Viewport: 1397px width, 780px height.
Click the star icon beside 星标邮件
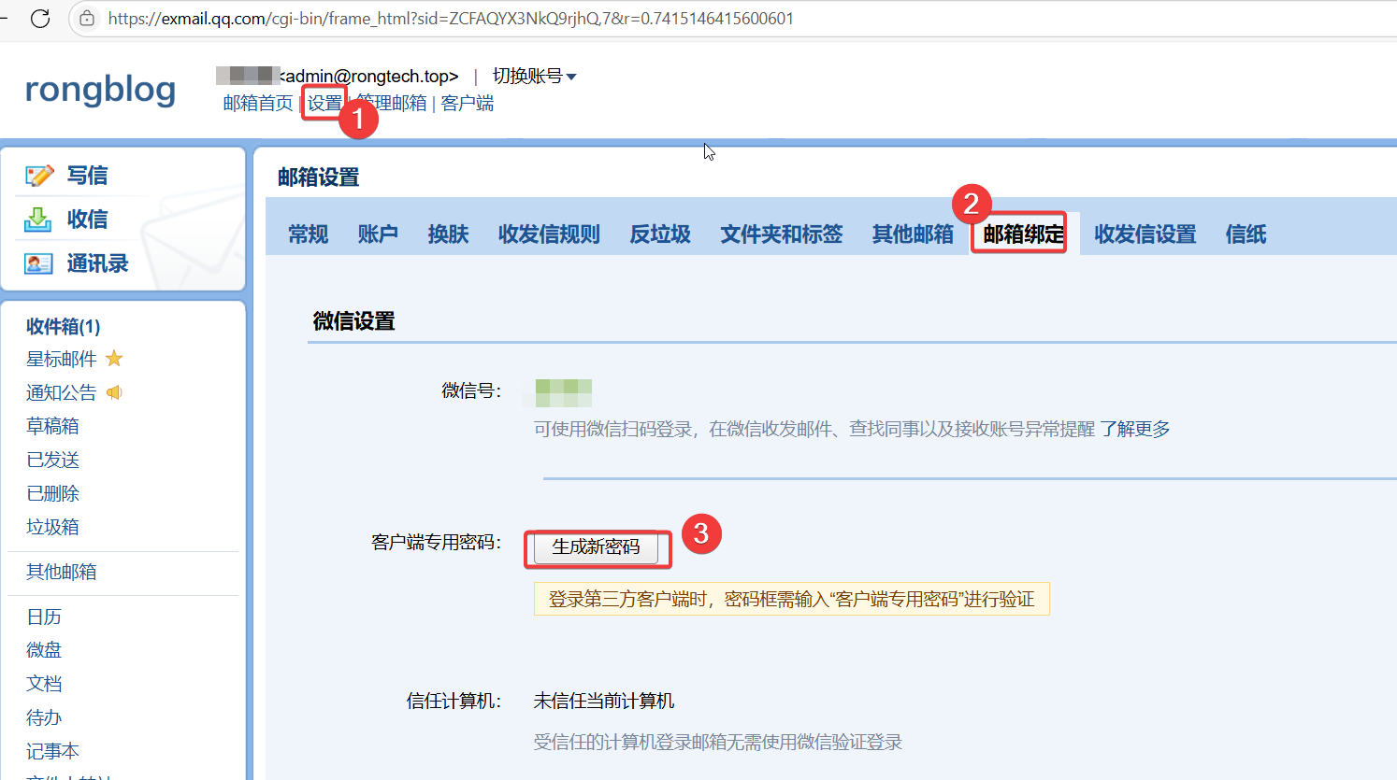[114, 359]
